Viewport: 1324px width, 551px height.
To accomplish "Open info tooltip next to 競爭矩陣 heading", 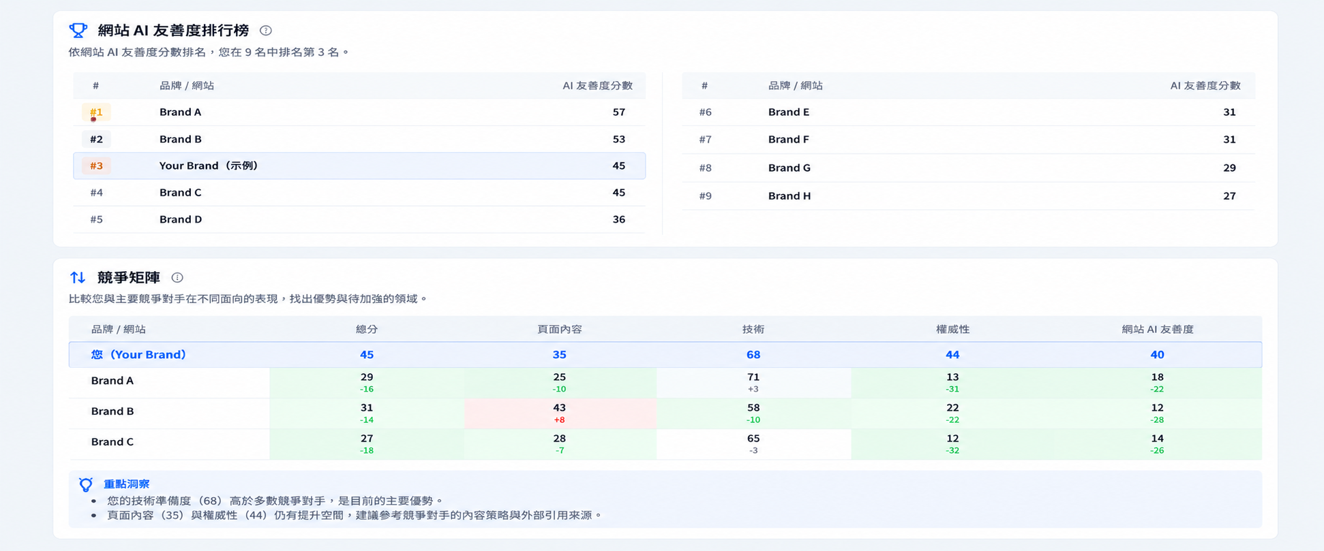I will pos(177,277).
